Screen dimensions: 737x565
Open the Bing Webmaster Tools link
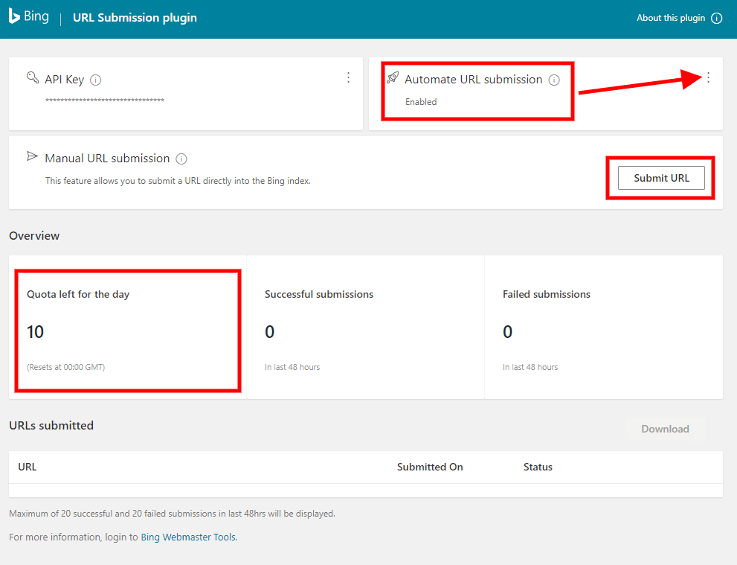point(188,537)
